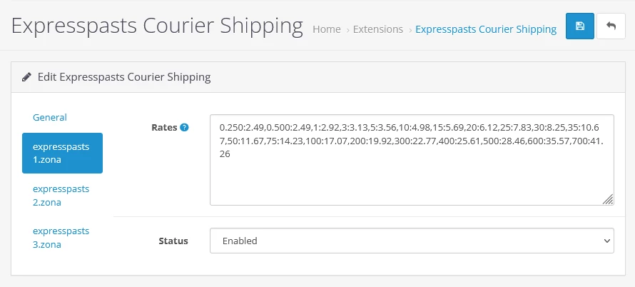The height and width of the screenshot is (287, 635).
Task: Click the Rates help question-mark icon
Action: point(184,128)
